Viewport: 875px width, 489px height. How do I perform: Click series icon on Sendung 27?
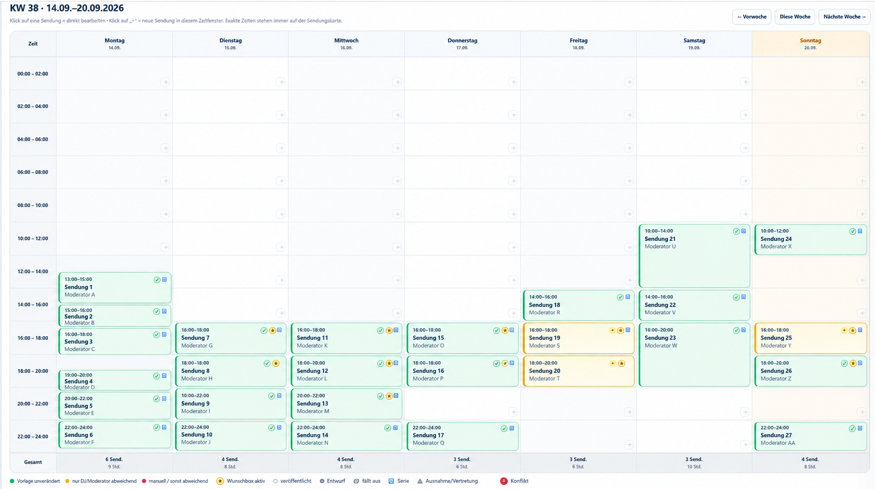click(860, 428)
